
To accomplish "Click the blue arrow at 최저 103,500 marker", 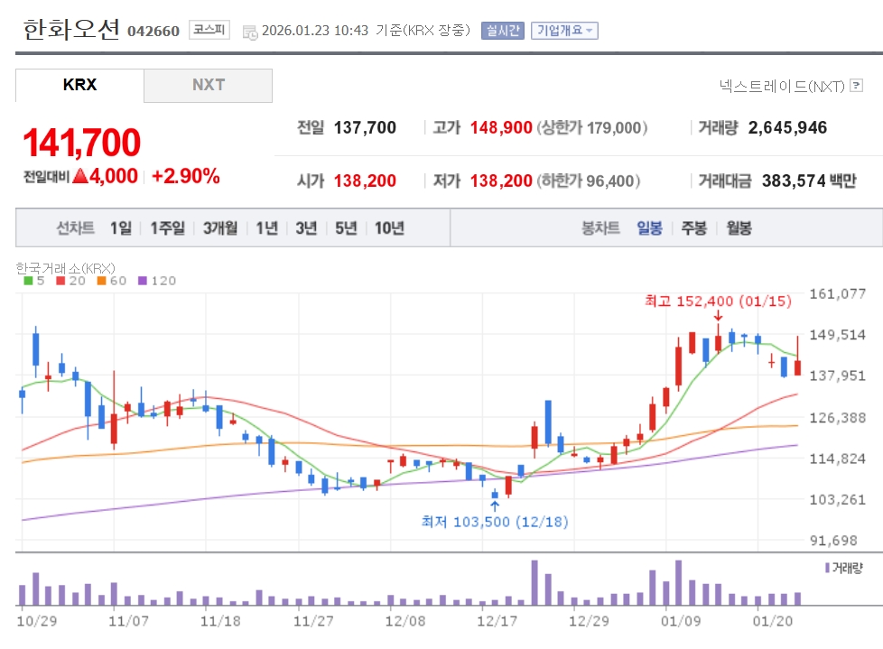I will click(495, 506).
